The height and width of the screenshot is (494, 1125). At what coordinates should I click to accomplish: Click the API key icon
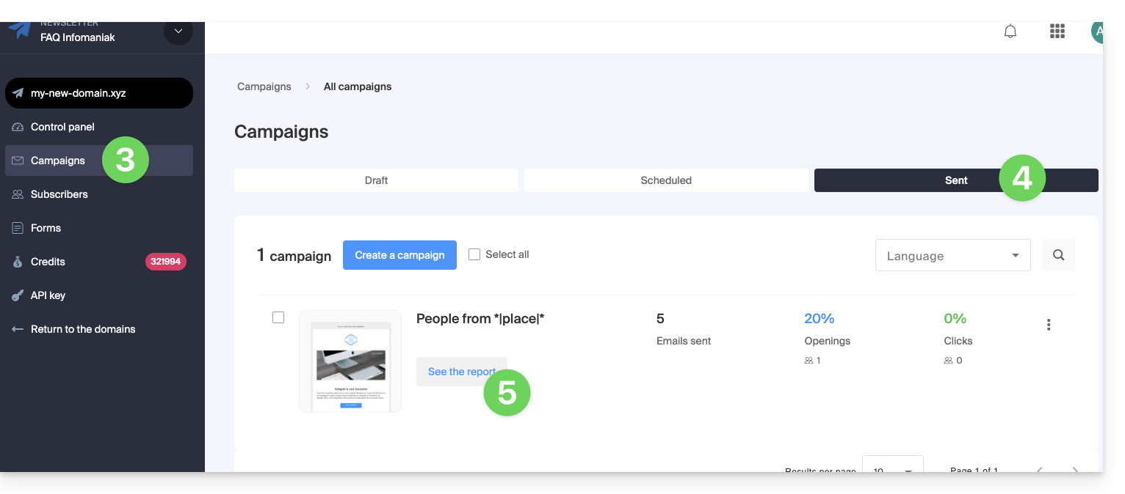pos(18,295)
